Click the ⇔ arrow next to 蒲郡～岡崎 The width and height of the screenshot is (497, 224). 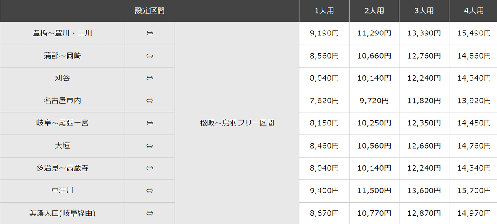pos(150,56)
